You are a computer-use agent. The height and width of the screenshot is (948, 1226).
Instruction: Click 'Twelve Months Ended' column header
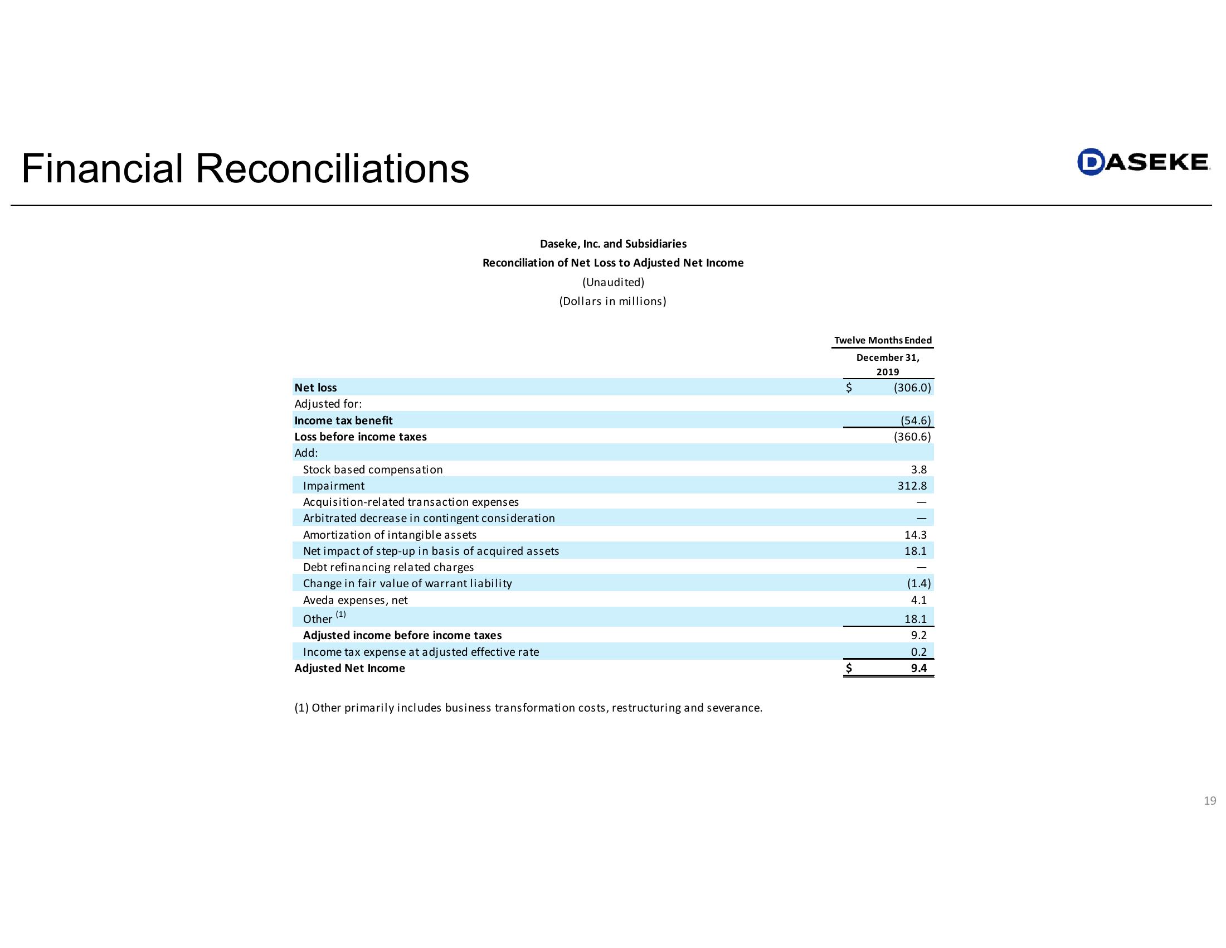(x=883, y=340)
